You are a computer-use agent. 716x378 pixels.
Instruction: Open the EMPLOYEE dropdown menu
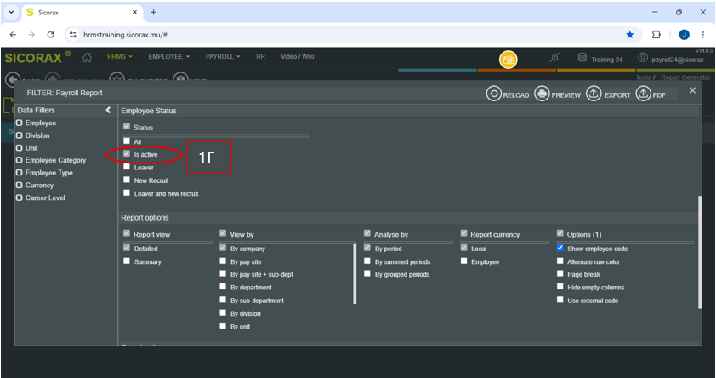pos(169,57)
